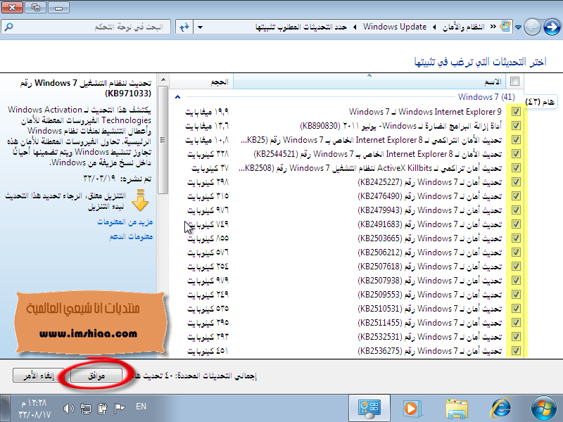Toggle the select-all checkbox in header
Image resolution: width=563 pixels, height=422 pixels.
514,82
